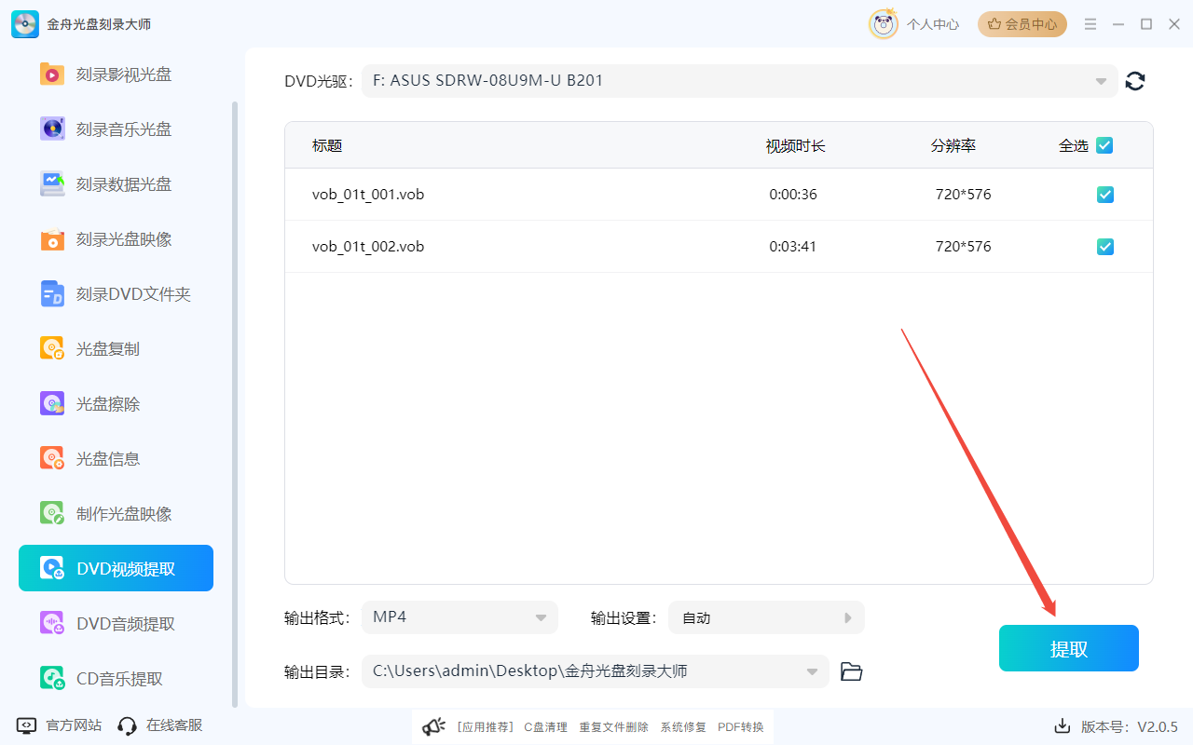
Task: Toggle the 全选 checkbox
Action: point(1104,145)
